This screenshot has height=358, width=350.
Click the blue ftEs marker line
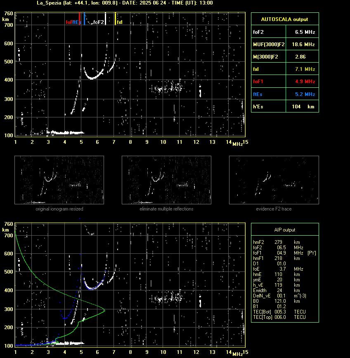tap(85, 19)
